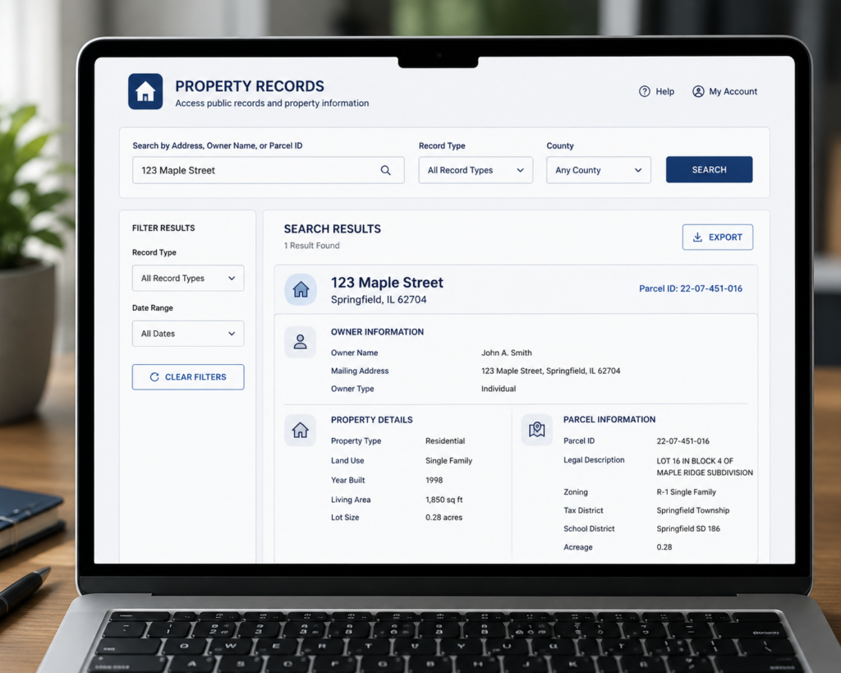Viewport: 841px width, 673px height.
Task: Click the Property Details house icon
Action: click(301, 430)
